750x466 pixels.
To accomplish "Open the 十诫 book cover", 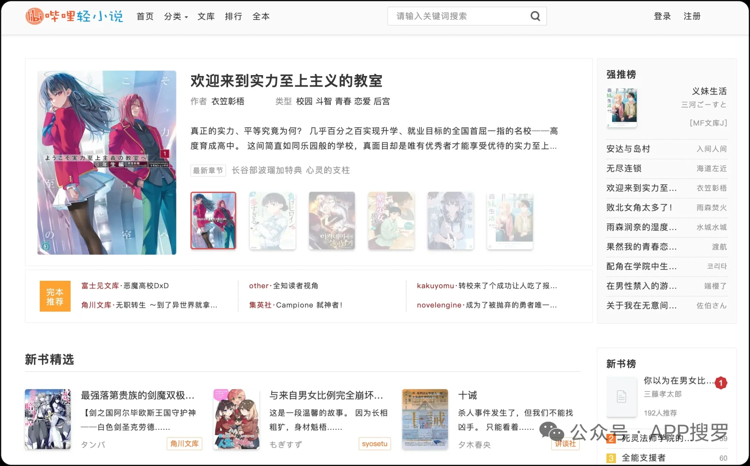I will coord(425,419).
